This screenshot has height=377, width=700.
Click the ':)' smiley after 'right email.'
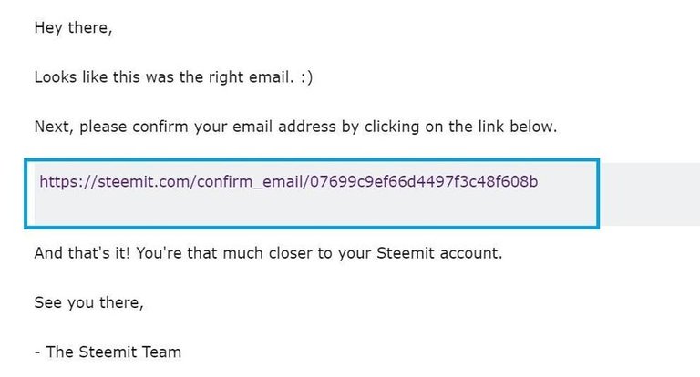(306, 77)
